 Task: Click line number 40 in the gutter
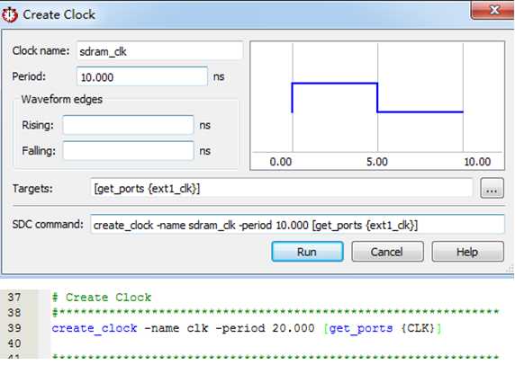[x=14, y=343]
